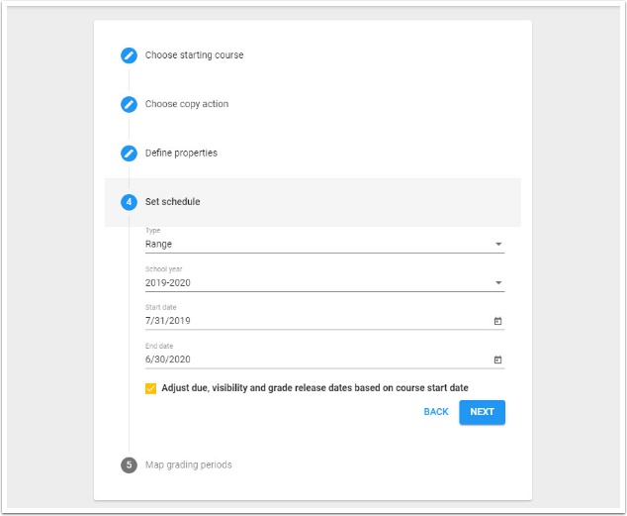
Task: Go to the Choose starting course step
Action: (194, 55)
